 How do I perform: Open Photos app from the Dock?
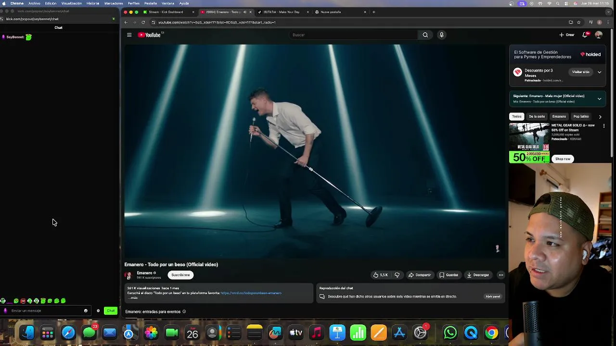point(151,333)
